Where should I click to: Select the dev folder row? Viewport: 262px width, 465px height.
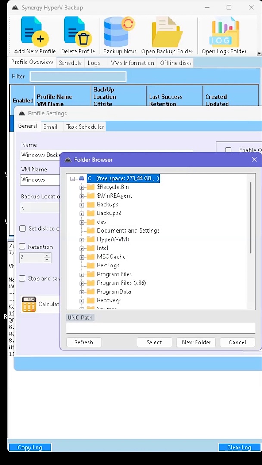tap(101, 222)
